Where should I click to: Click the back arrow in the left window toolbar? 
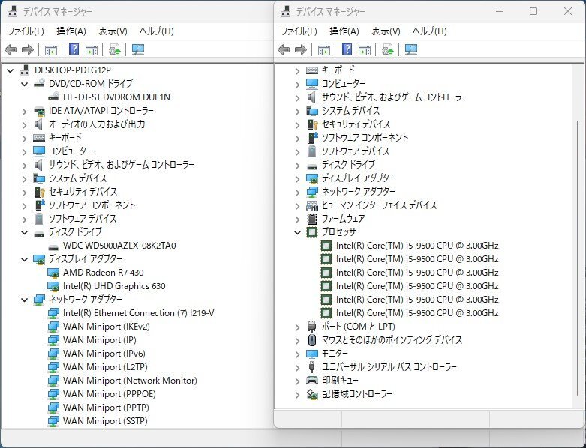coord(11,50)
